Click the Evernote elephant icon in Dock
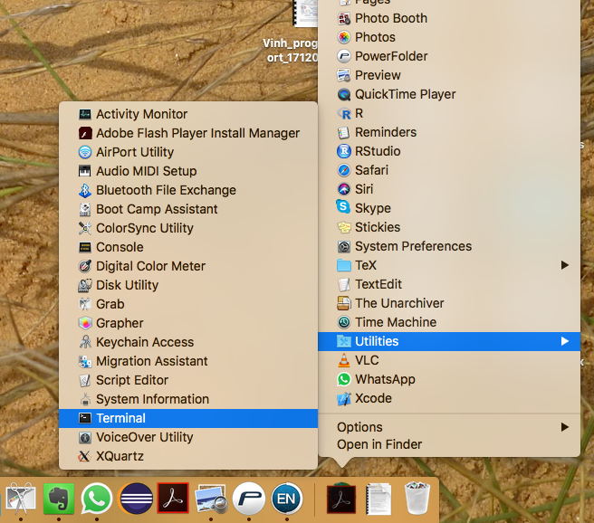 (x=58, y=499)
